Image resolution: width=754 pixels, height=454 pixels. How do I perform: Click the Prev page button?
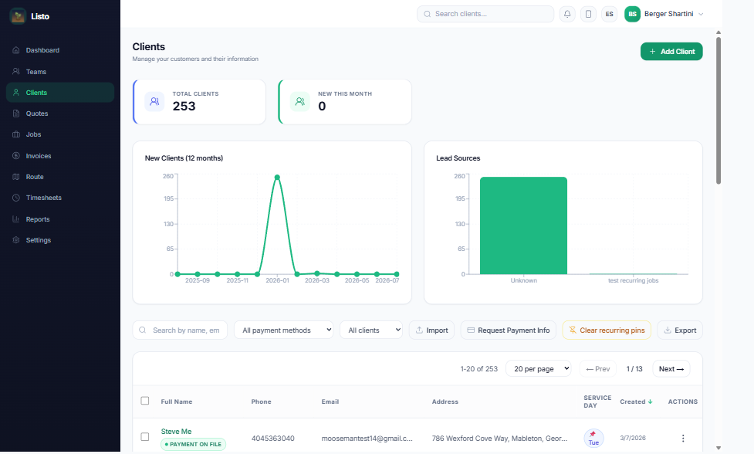click(597, 369)
